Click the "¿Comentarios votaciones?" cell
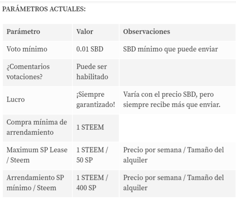This screenshot has height=198, width=236. (28, 72)
